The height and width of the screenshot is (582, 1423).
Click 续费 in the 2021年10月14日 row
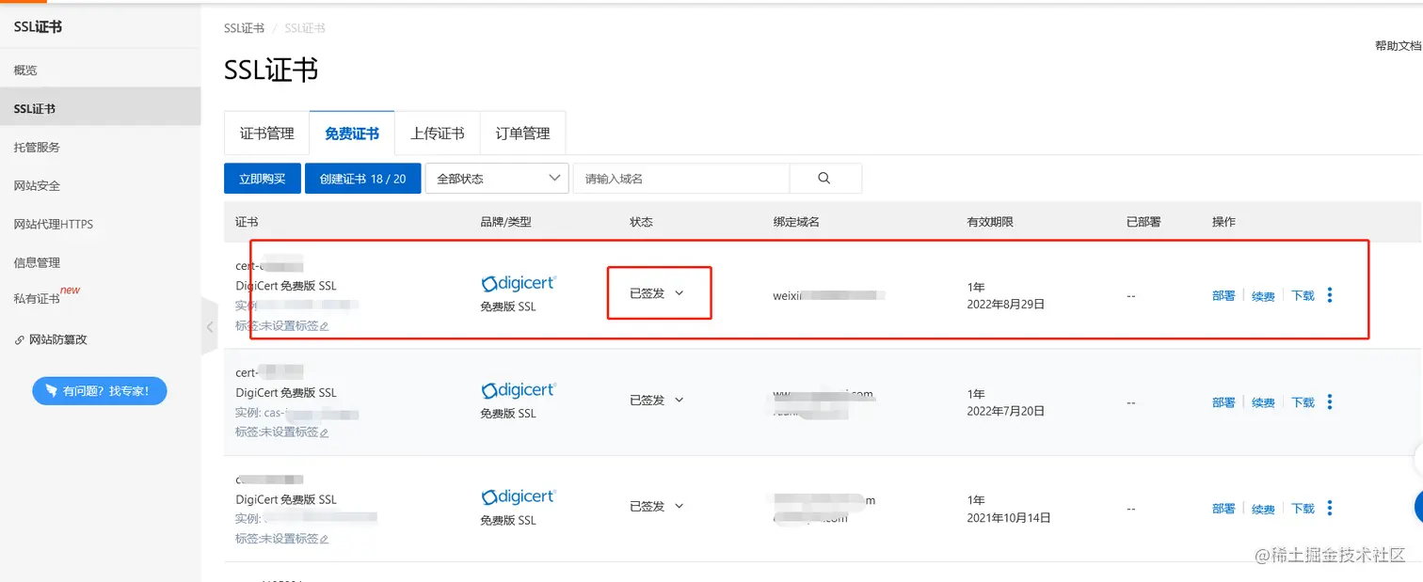pos(1263,509)
